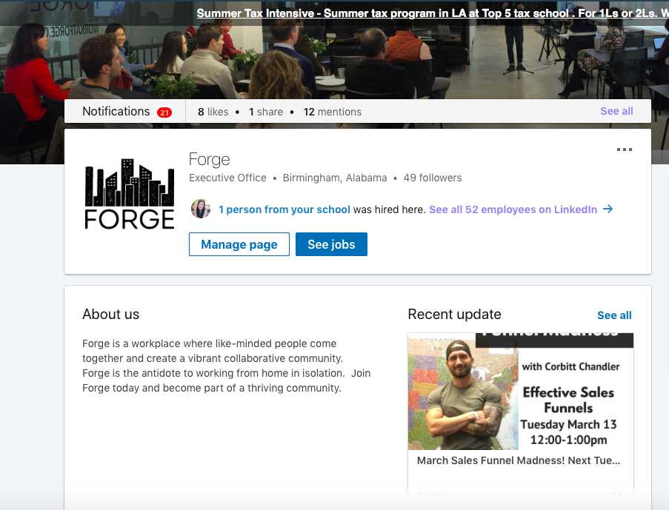Open the Summer Tax Intensive ad link
This screenshot has height=510, width=669.
[x=433, y=13]
